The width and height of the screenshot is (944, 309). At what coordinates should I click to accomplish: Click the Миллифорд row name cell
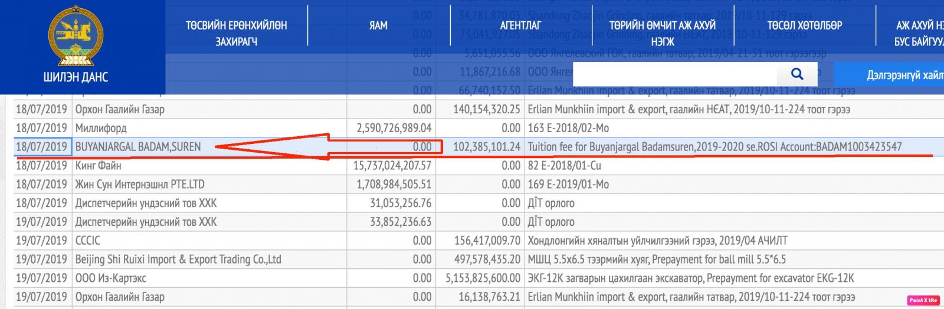pos(101,128)
